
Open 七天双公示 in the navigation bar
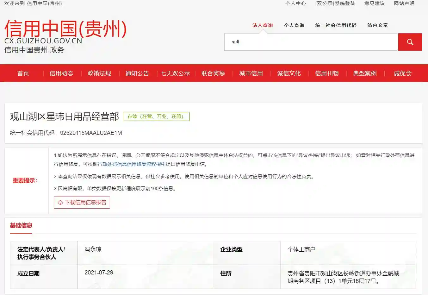click(x=175, y=73)
